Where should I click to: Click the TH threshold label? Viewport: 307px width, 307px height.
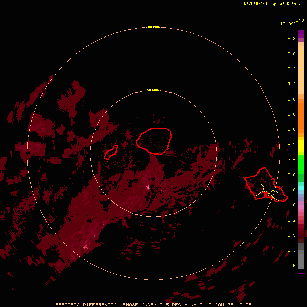(x=293, y=266)
